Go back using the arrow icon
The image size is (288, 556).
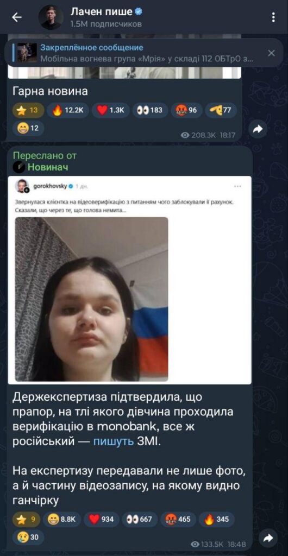17,18
